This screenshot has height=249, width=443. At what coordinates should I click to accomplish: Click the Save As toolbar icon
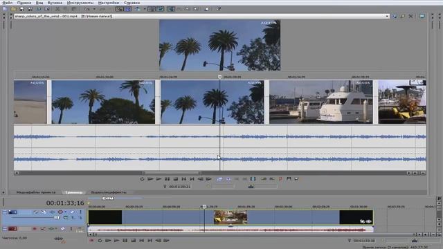pyautogui.click(x=30, y=9)
